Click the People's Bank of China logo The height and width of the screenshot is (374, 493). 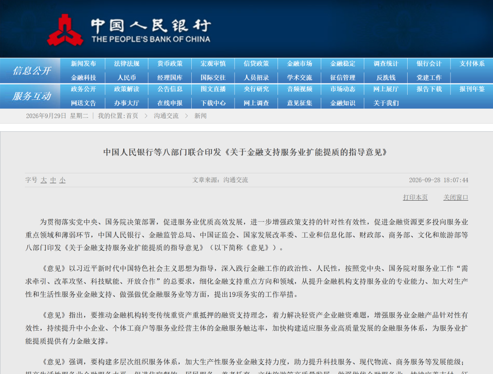(x=129, y=30)
